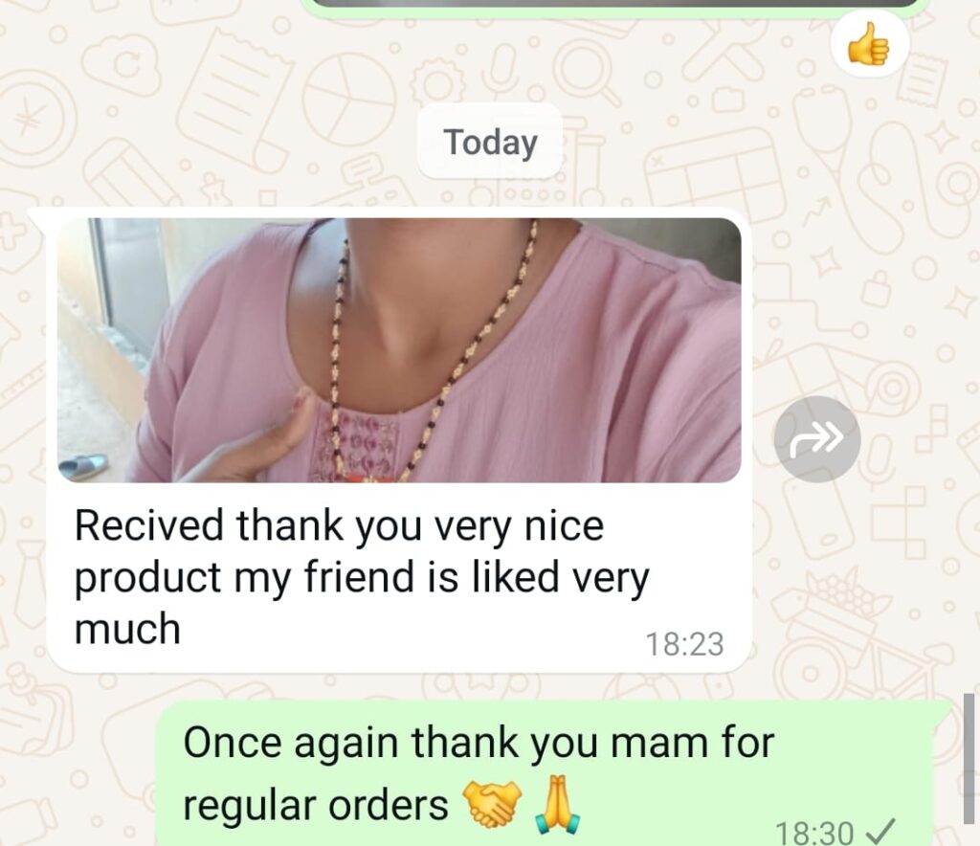Forward the necklace photo using the arrow button
The image size is (980, 846).
(817, 438)
